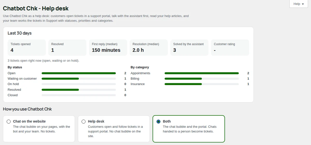
Task: Click the On hold status bar
Action: click(79, 84)
